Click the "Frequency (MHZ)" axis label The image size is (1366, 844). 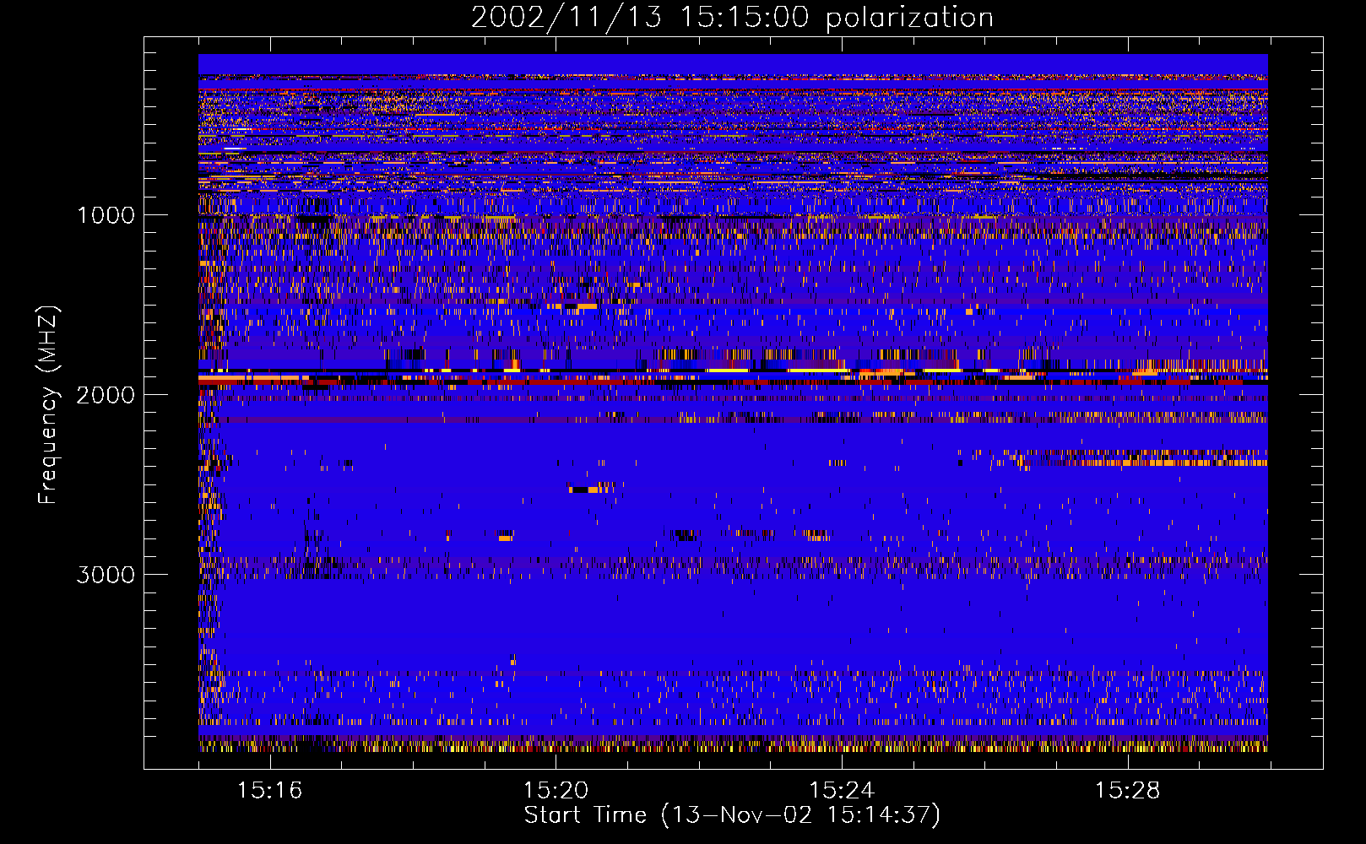point(48,405)
